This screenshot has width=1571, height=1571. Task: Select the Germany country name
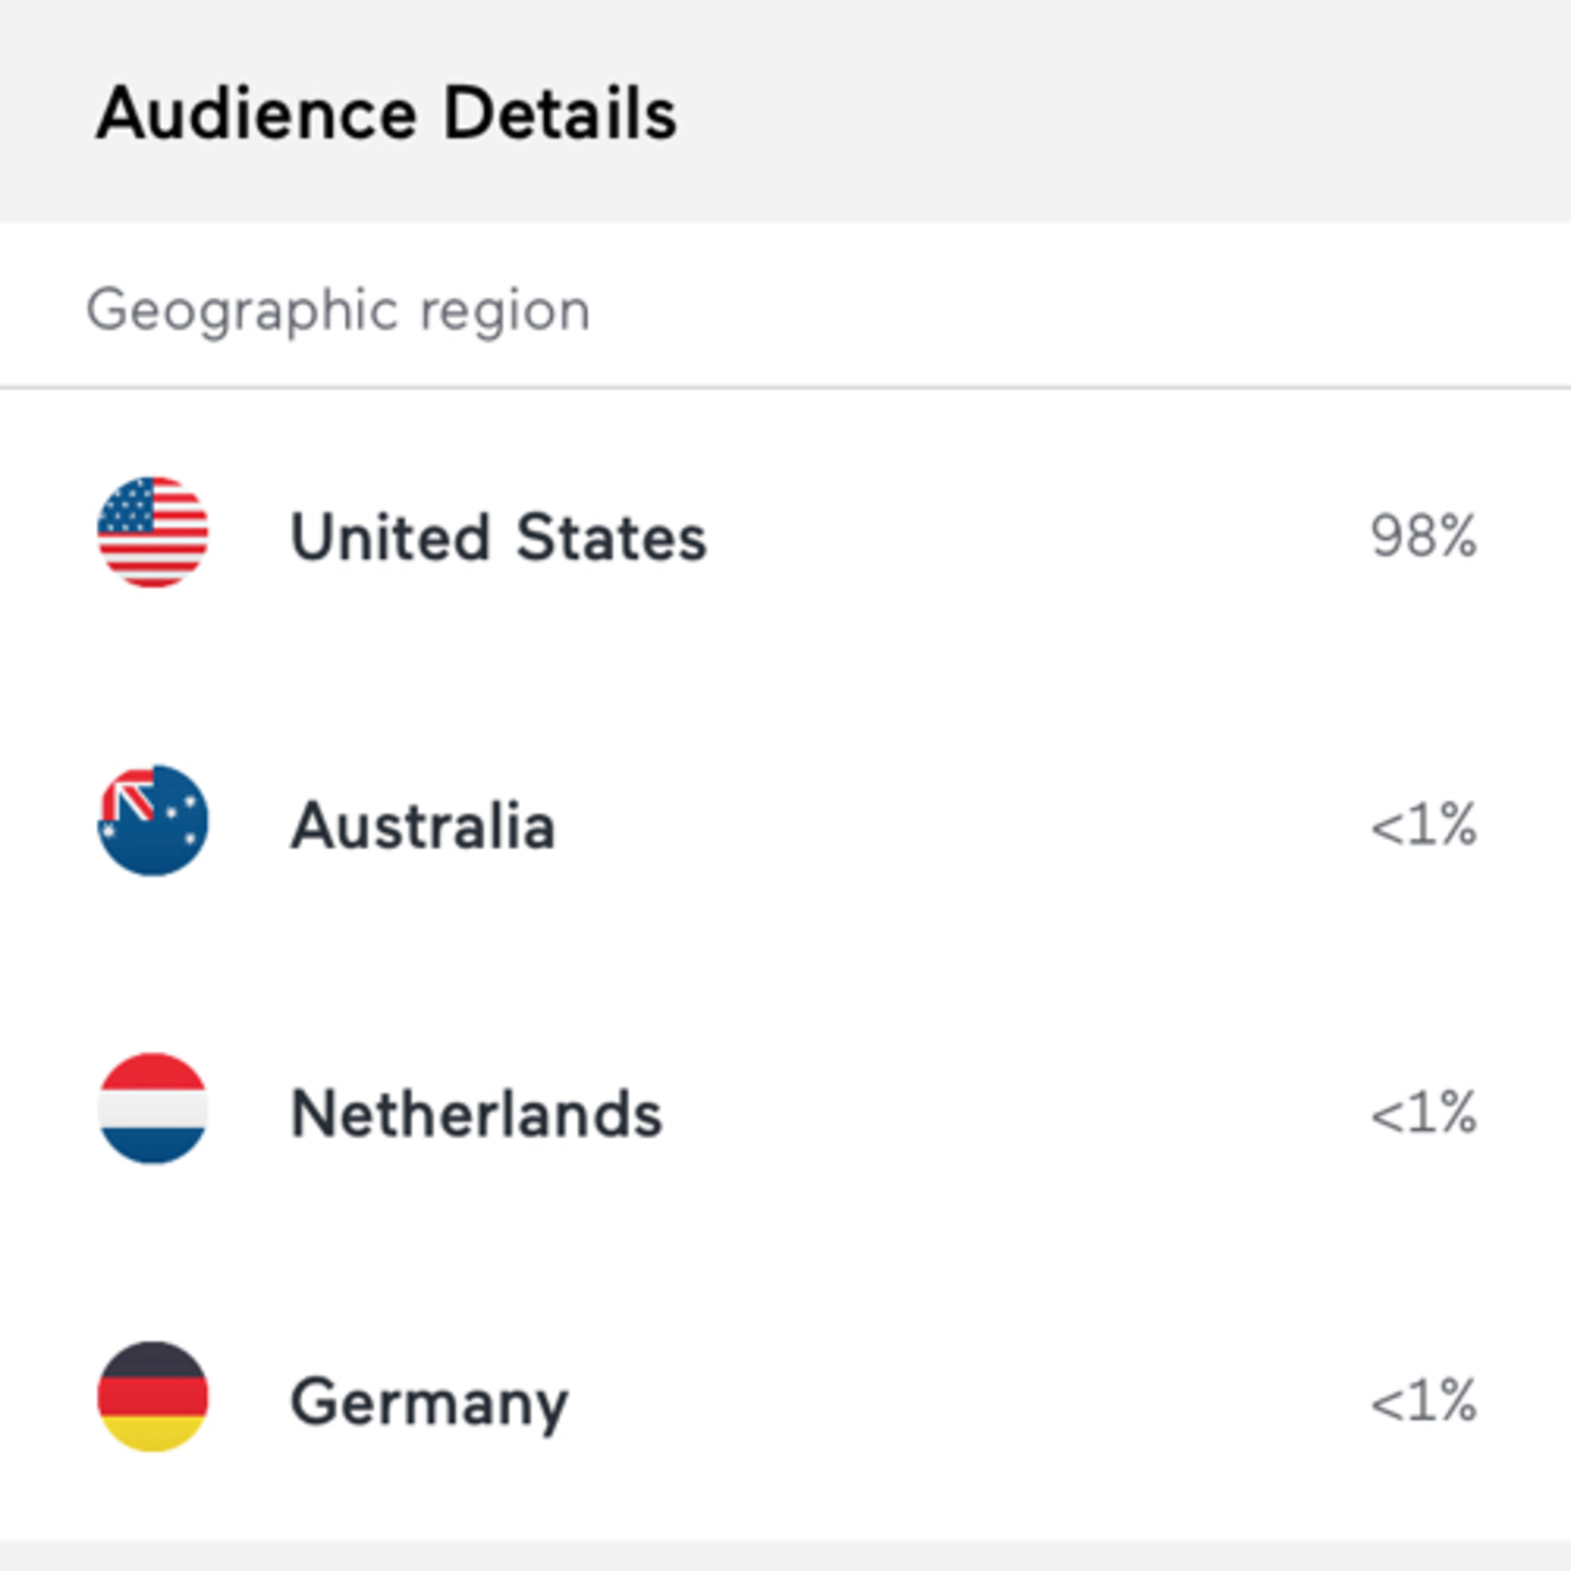[x=429, y=1401]
